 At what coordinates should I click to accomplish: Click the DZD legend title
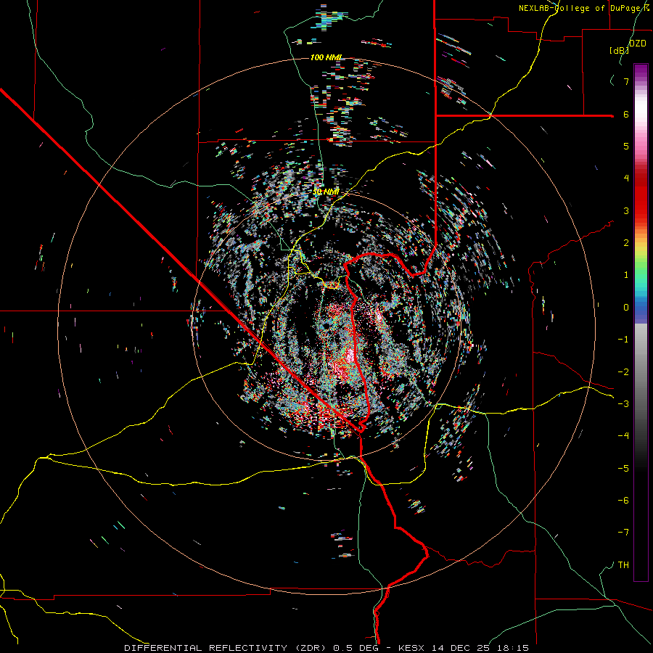coord(638,44)
